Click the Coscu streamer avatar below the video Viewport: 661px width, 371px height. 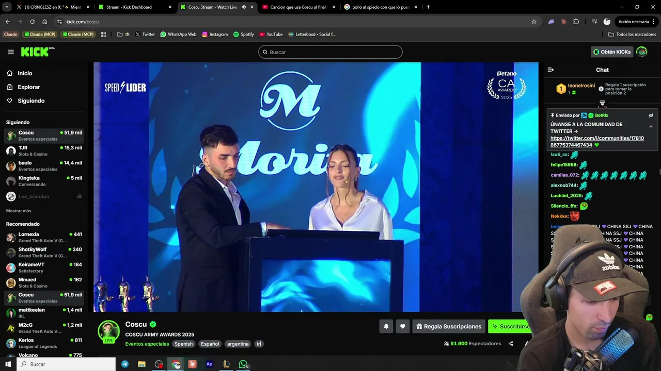pyautogui.click(x=108, y=331)
